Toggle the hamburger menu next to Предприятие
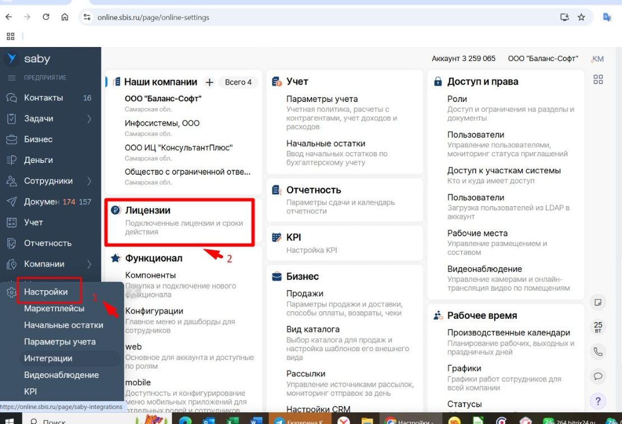This screenshot has width=622, height=424. pos(12,78)
